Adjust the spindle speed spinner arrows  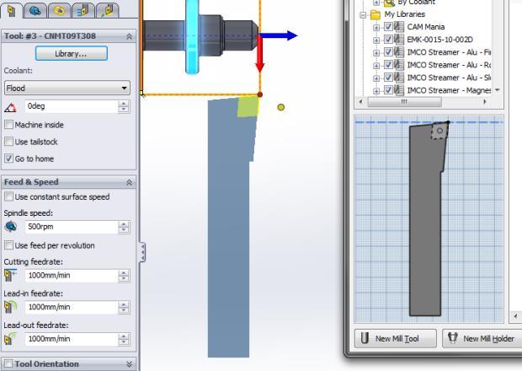[x=124, y=227]
